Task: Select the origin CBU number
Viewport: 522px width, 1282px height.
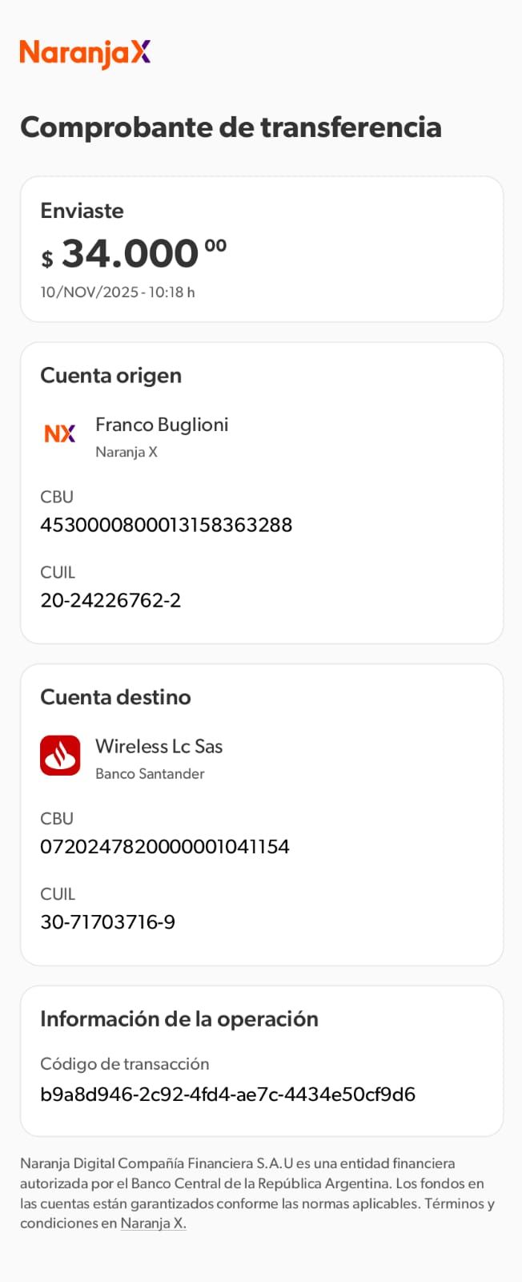Action: (166, 525)
